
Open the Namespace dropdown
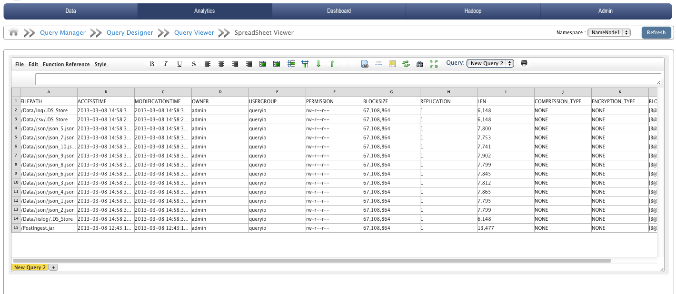[609, 32]
